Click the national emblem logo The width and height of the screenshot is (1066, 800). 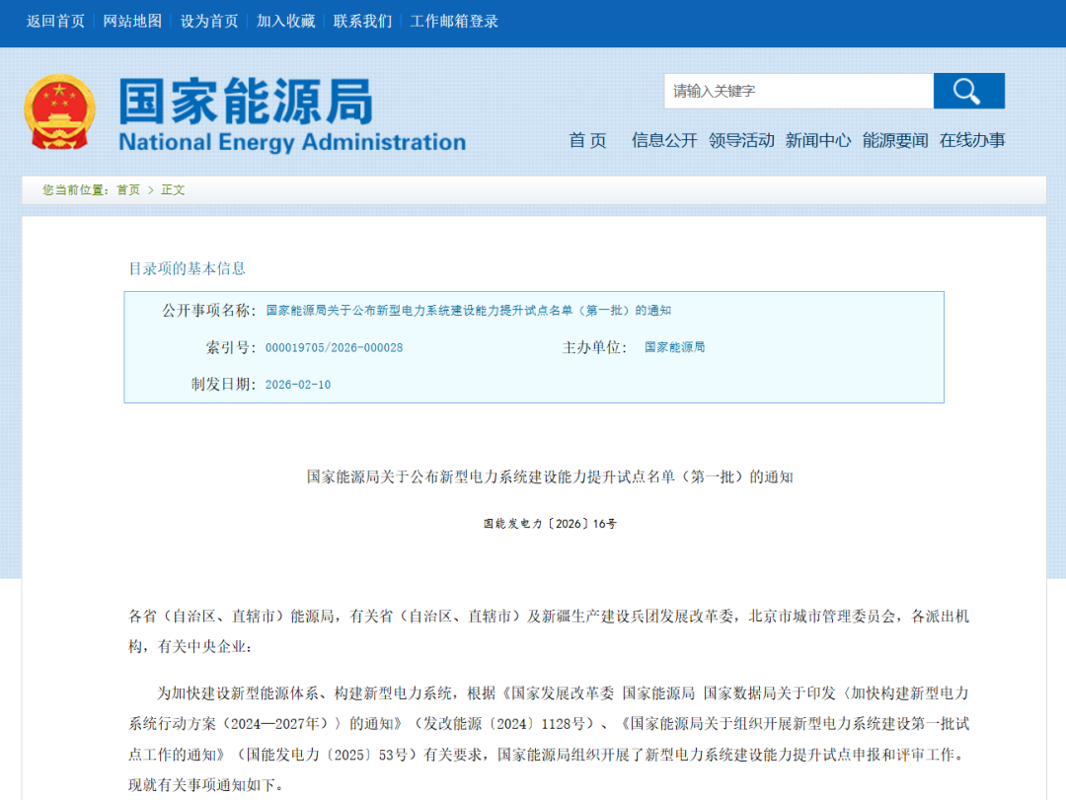tap(59, 112)
